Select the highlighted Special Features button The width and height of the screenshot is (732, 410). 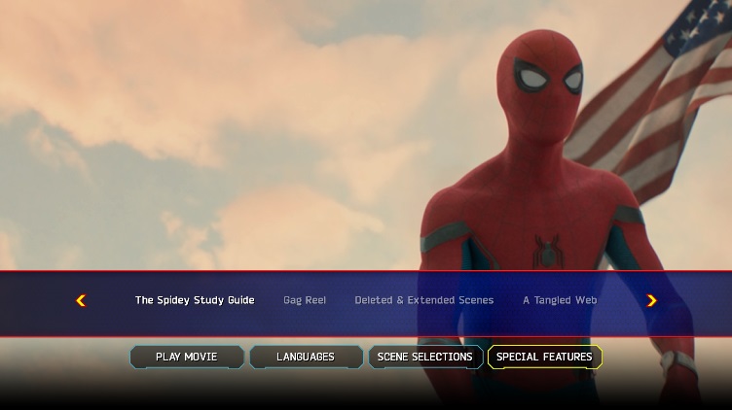(545, 357)
